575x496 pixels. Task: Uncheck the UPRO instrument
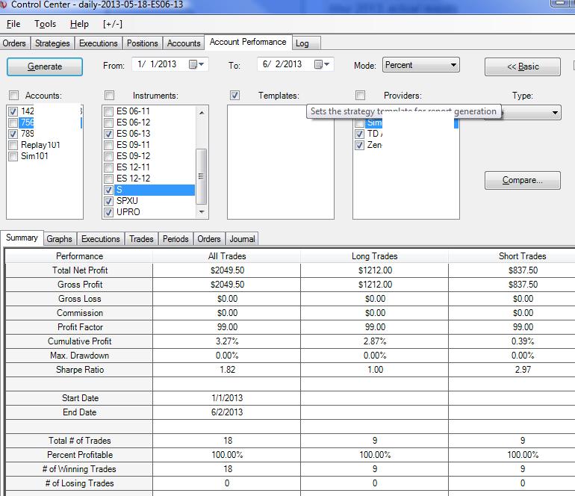108,212
